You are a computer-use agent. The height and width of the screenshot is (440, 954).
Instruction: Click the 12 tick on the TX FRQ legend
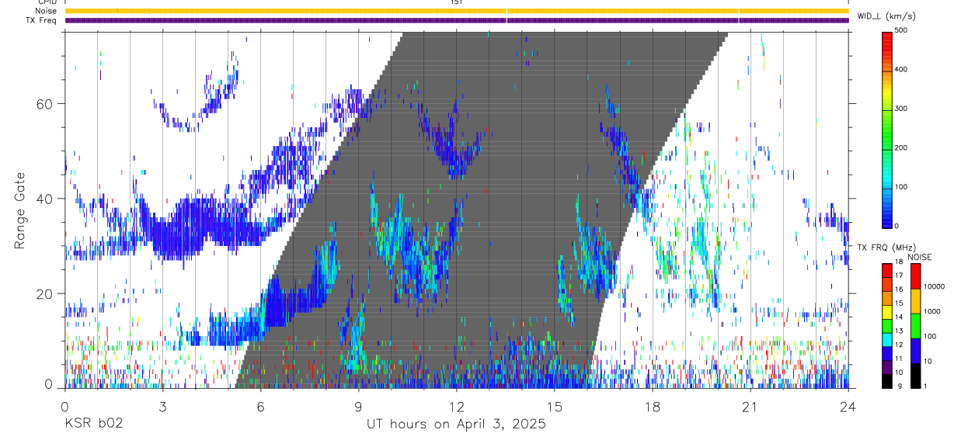point(900,345)
